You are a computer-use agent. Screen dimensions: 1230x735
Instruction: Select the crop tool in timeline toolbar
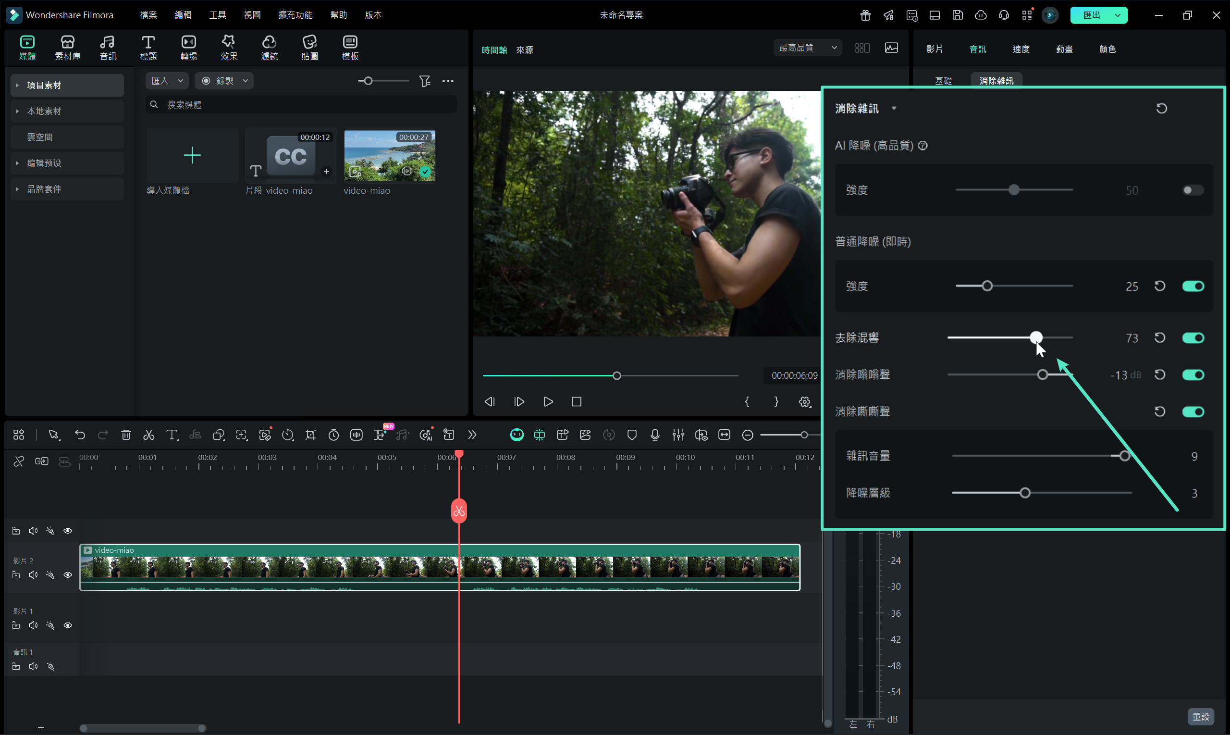click(310, 435)
